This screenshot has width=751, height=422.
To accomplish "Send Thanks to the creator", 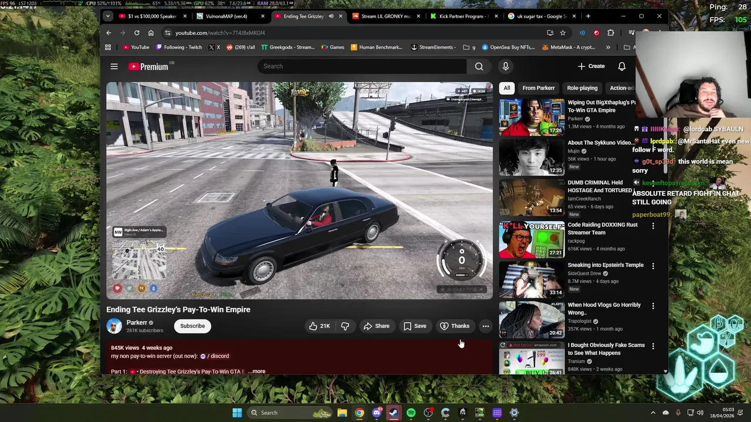I will (x=455, y=326).
